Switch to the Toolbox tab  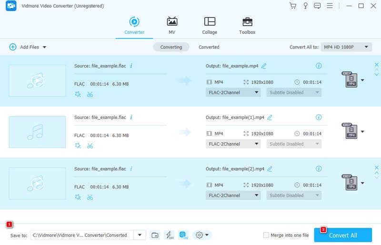tap(247, 26)
